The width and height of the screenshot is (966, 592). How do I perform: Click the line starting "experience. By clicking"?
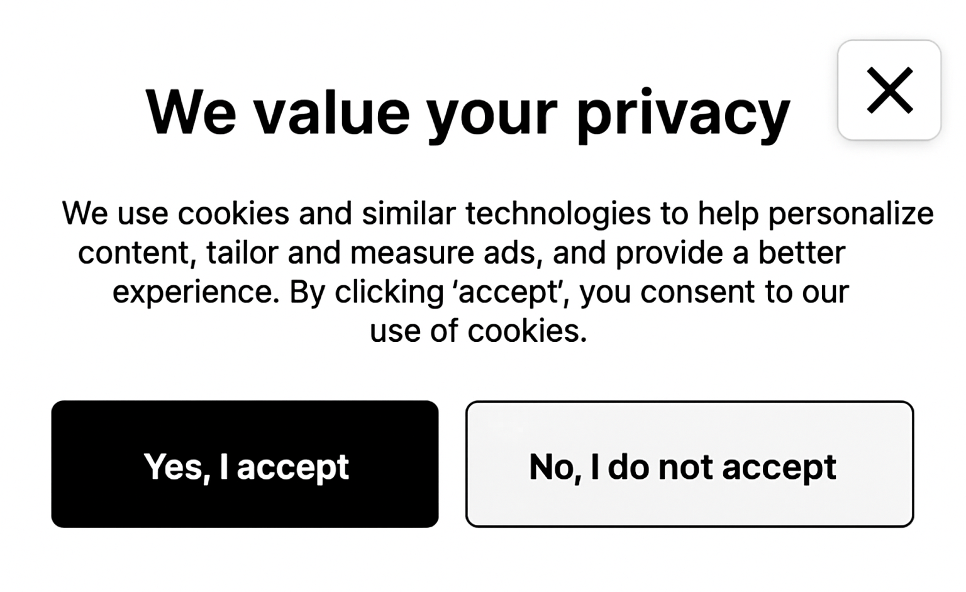[480, 292]
